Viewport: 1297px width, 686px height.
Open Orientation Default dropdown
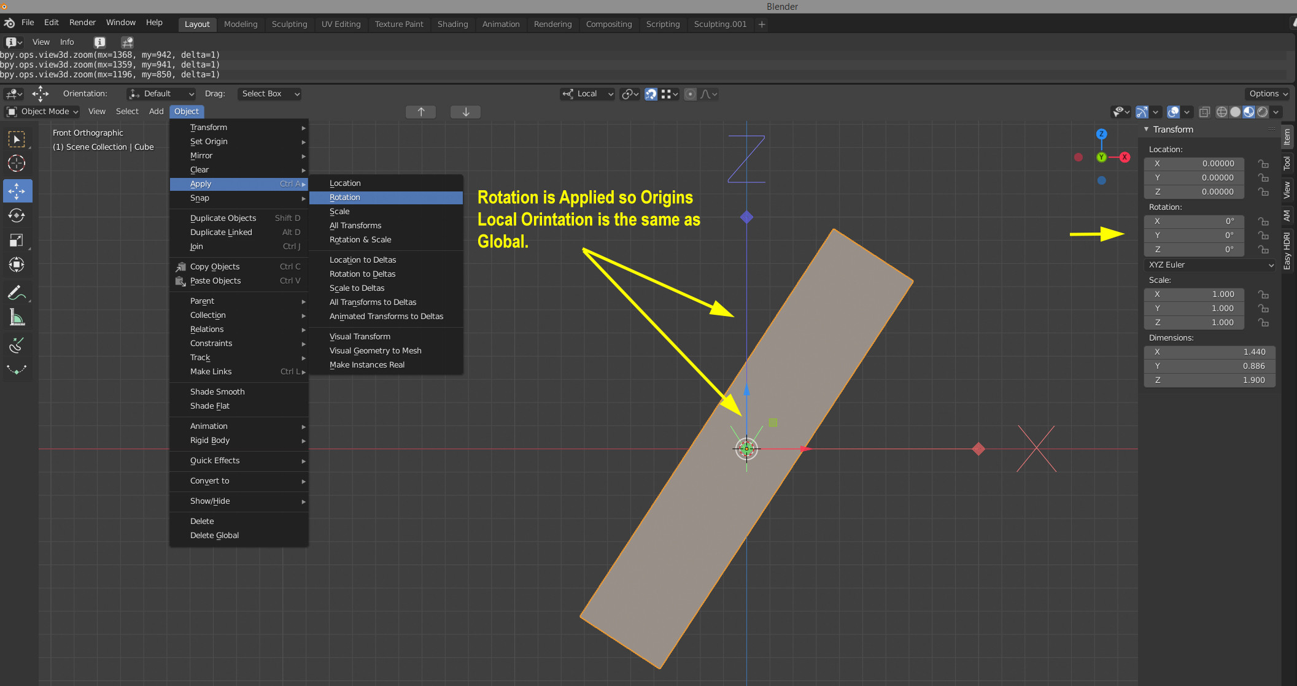[161, 94]
